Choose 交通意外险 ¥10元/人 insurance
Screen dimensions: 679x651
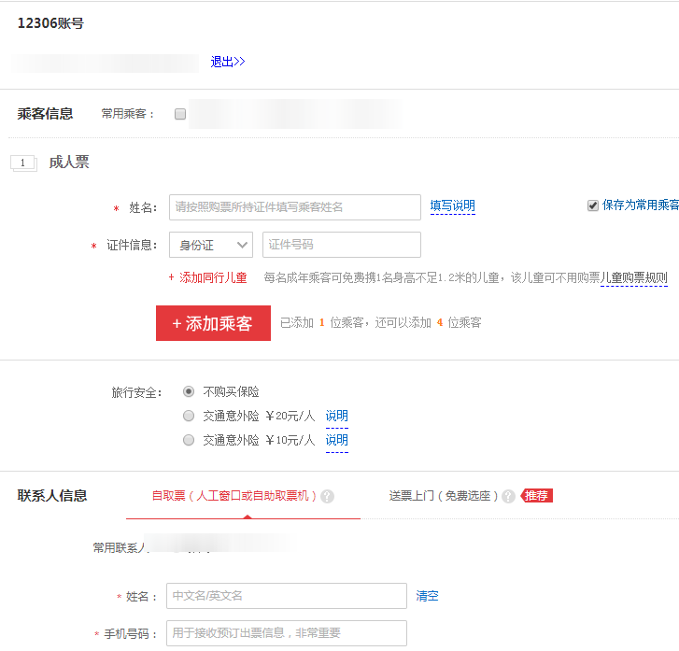point(189,440)
